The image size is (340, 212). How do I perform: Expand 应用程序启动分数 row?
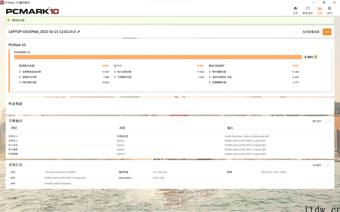(20, 72)
